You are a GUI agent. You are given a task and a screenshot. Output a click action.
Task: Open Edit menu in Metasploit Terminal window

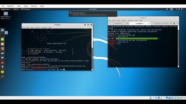[28, 27]
